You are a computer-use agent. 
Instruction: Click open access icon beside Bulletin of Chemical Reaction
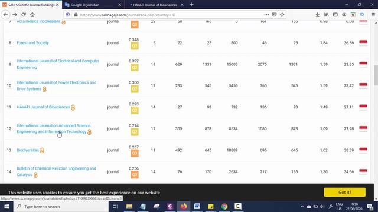coord(35,175)
